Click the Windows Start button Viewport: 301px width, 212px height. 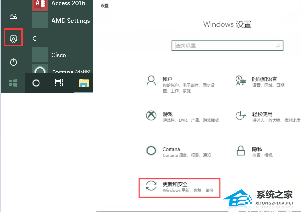(x=13, y=83)
